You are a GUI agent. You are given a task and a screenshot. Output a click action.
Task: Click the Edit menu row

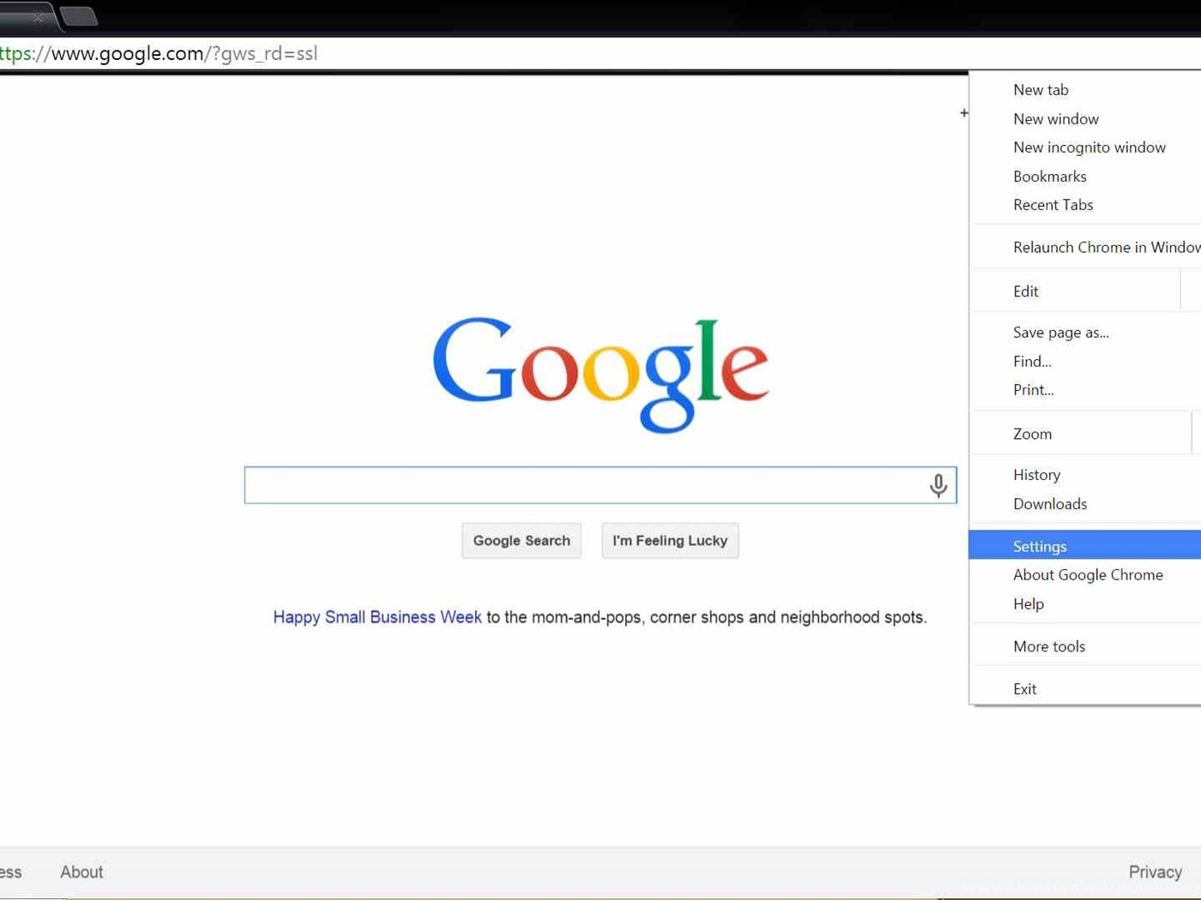(x=1085, y=291)
